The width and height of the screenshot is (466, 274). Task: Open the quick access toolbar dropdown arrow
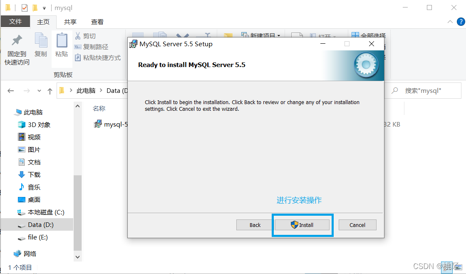44,8
